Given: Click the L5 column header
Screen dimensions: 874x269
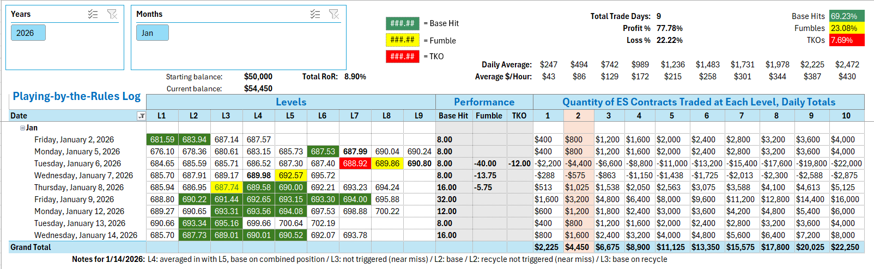Looking at the screenshot, I should (290, 116).
